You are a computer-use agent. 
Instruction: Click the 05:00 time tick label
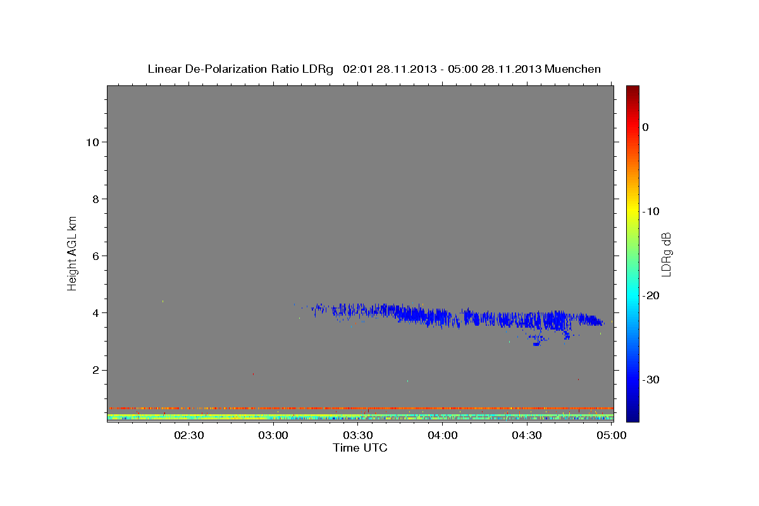[612, 435]
